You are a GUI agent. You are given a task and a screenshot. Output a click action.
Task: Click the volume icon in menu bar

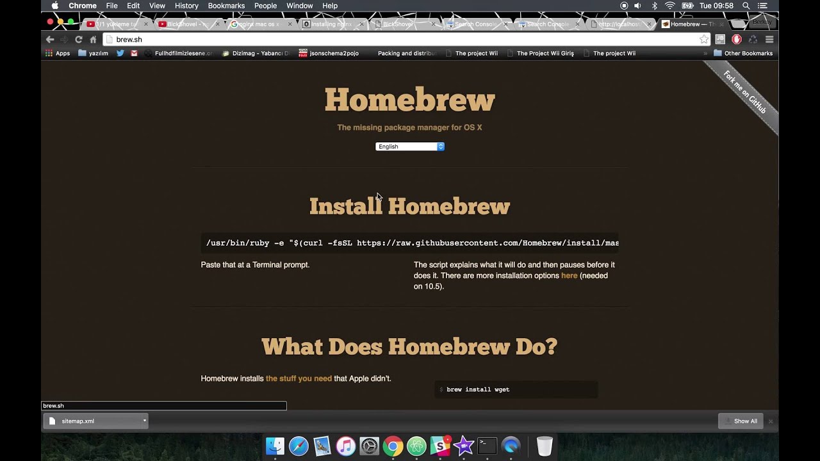coord(637,6)
